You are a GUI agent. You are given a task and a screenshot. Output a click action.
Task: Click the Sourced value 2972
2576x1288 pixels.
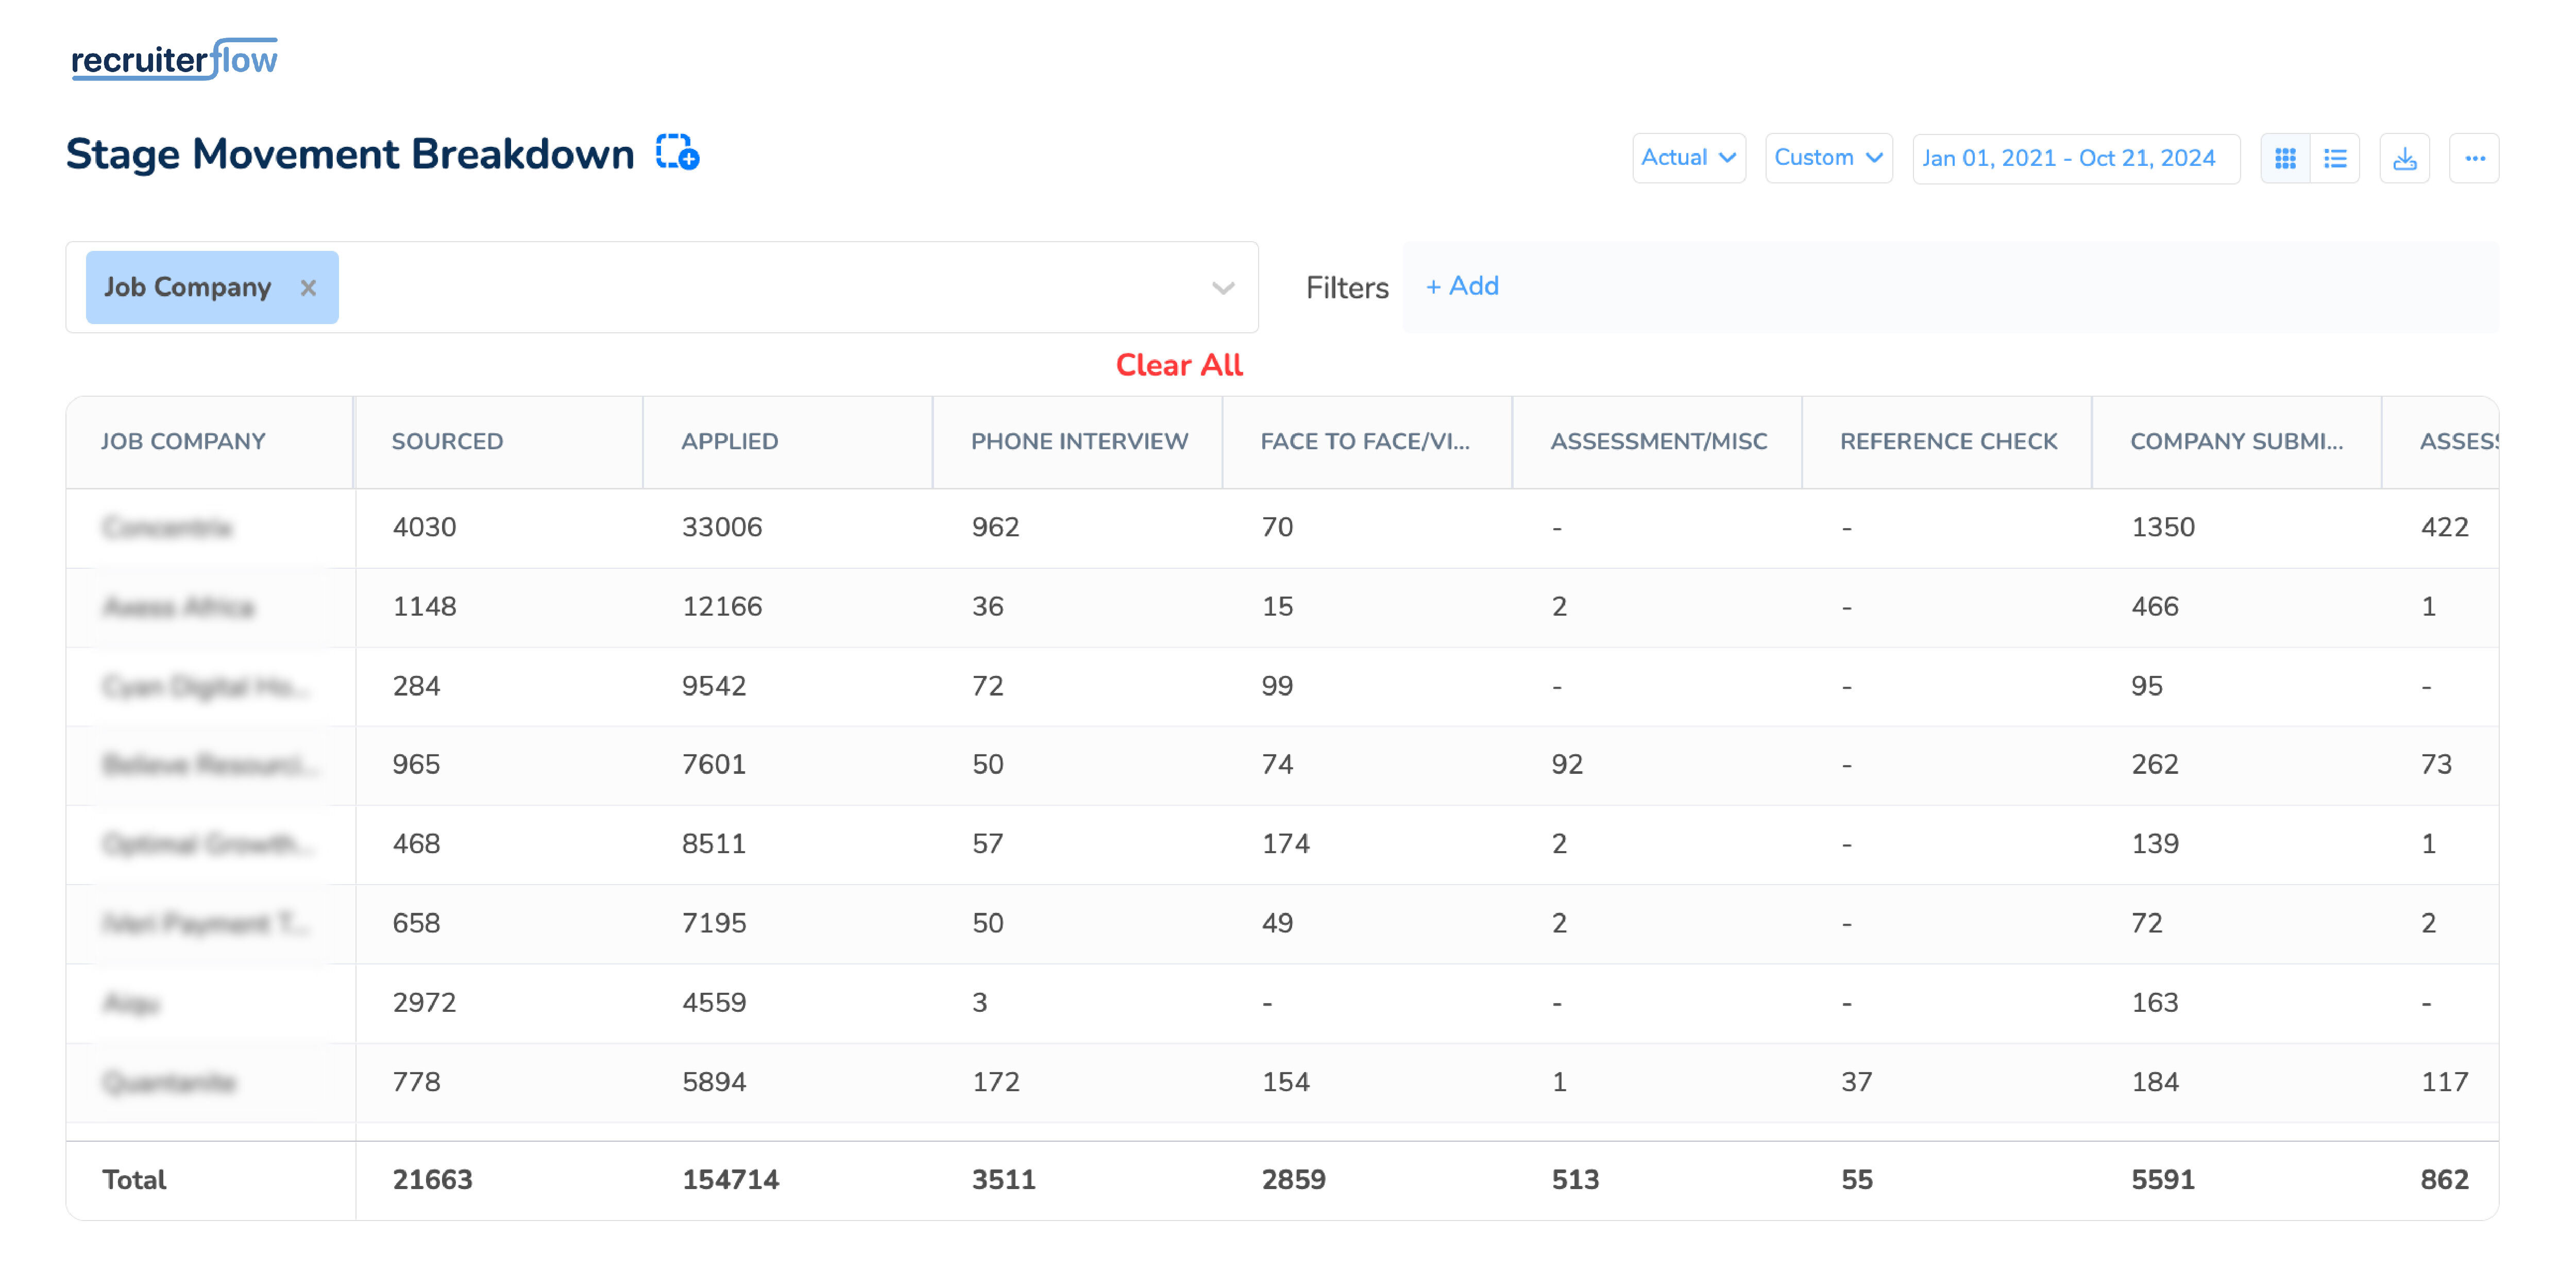(x=424, y=1002)
